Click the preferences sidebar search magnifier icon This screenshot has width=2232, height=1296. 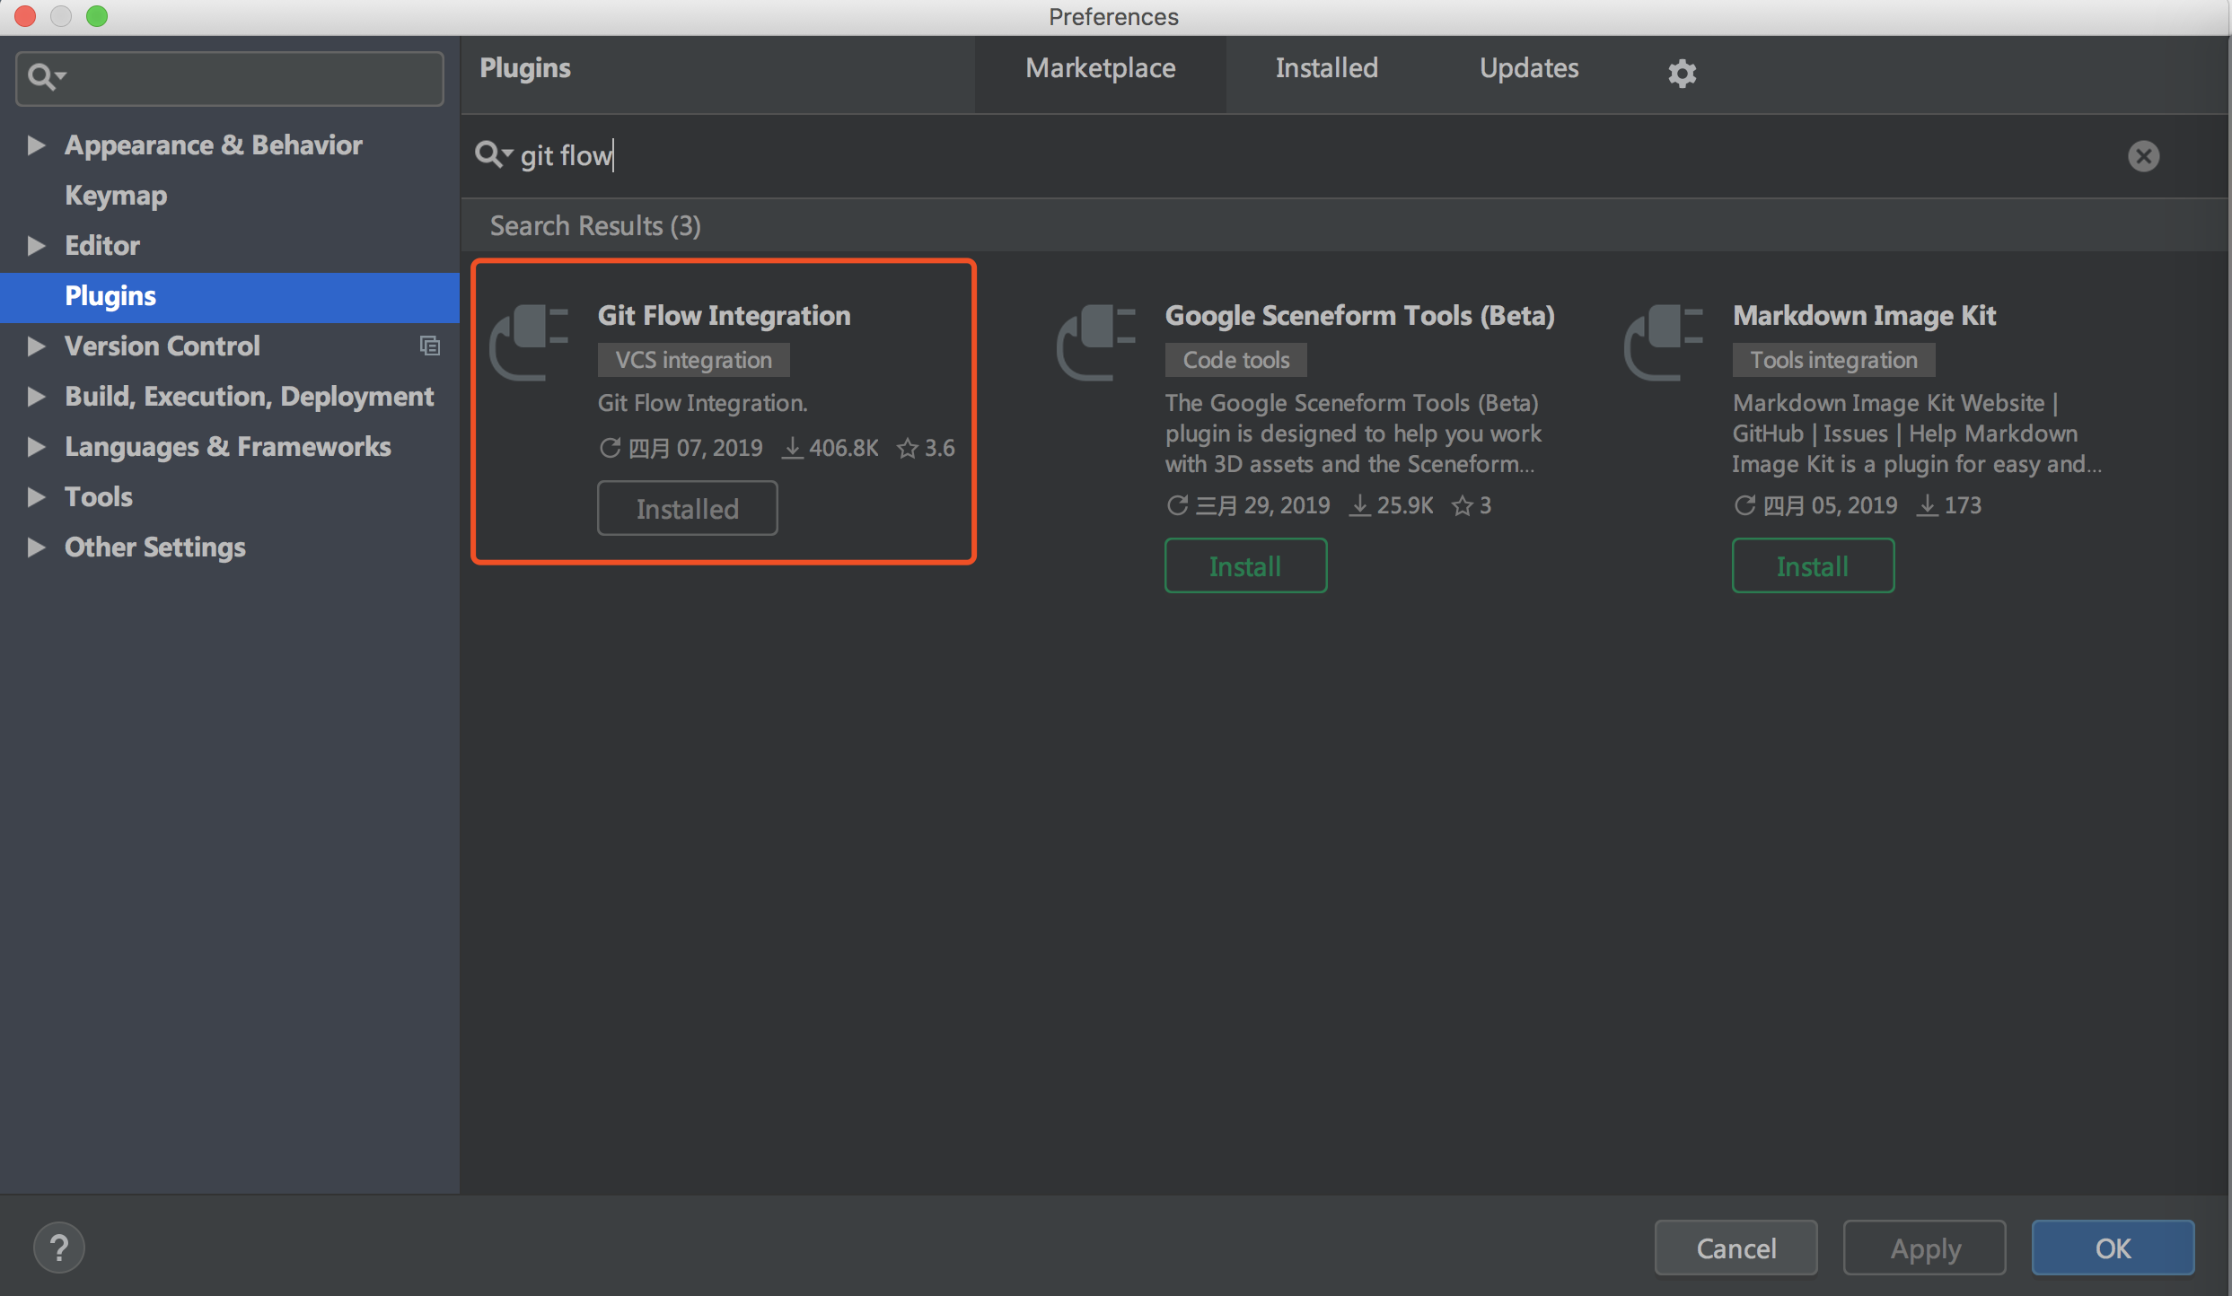point(45,77)
